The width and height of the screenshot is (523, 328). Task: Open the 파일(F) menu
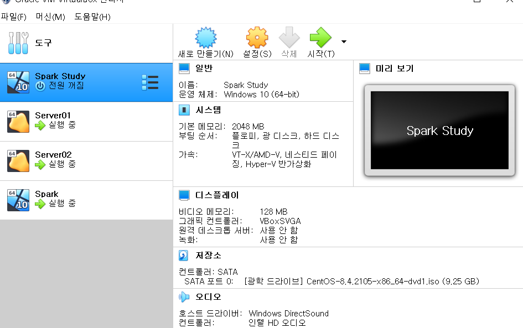click(x=13, y=17)
